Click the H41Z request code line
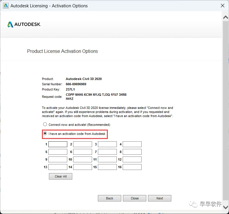The image size is (229, 214). pyautogui.click(x=70, y=99)
